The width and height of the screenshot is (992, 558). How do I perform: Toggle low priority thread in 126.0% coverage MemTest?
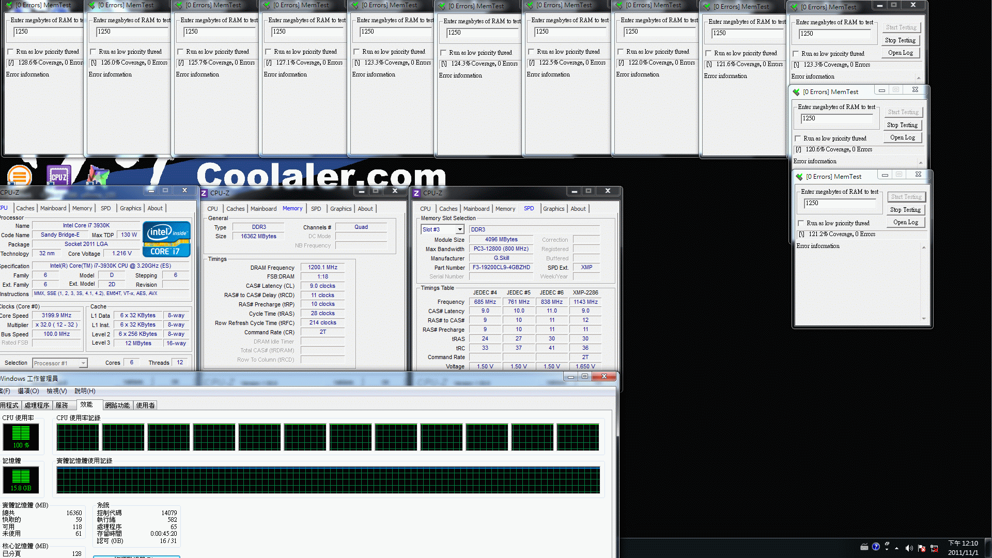(93, 52)
